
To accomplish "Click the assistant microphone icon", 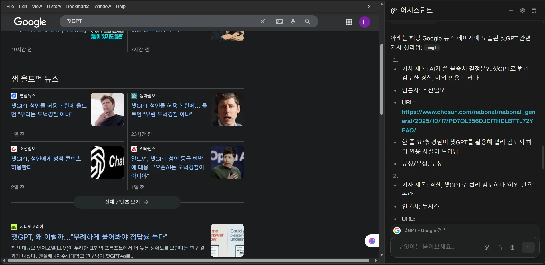I will coord(512,247).
